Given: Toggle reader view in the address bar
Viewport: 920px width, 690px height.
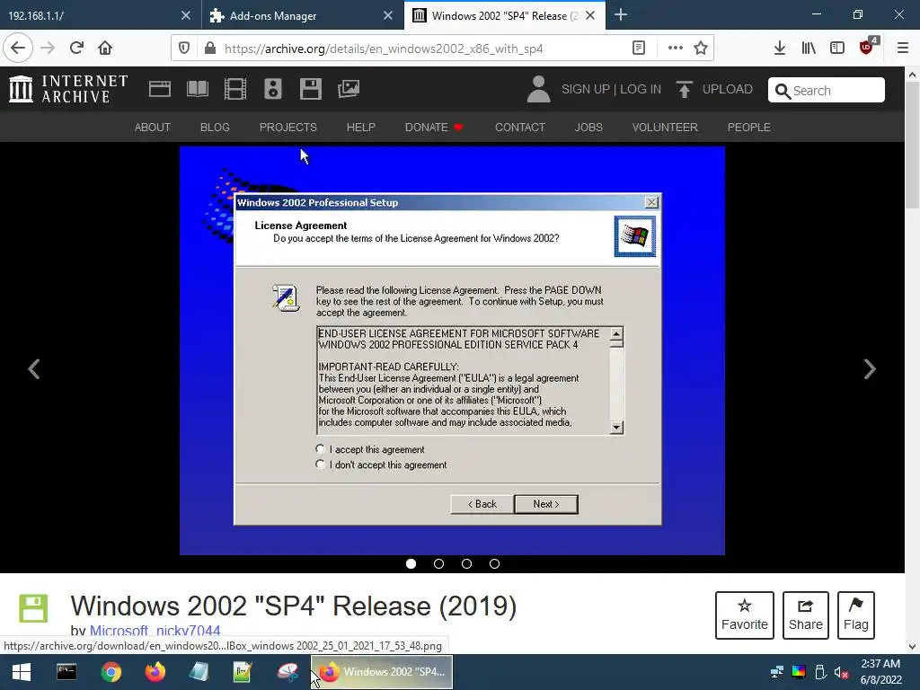Looking at the screenshot, I should point(639,49).
